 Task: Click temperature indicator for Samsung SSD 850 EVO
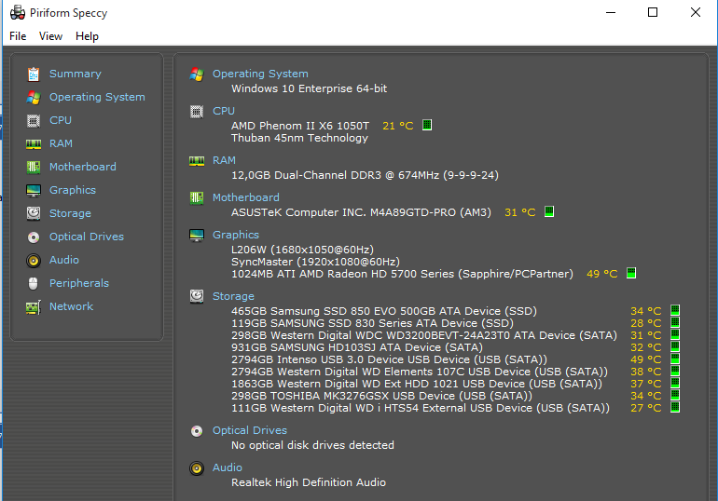click(675, 310)
